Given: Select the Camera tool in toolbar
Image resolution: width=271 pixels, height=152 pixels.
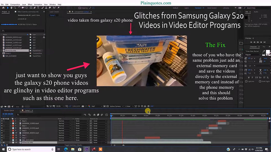Looking at the screenshot, I should pyautogui.click(x=23, y=8).
